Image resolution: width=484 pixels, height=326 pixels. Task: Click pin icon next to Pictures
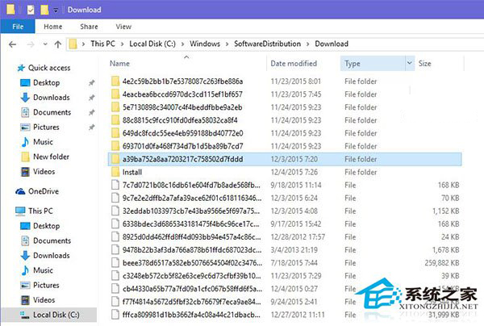pos(91,127)
